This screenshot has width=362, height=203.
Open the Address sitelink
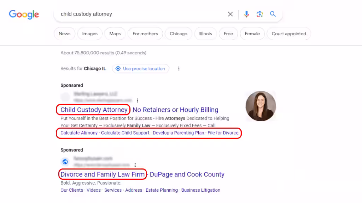(x=134, y=190)
